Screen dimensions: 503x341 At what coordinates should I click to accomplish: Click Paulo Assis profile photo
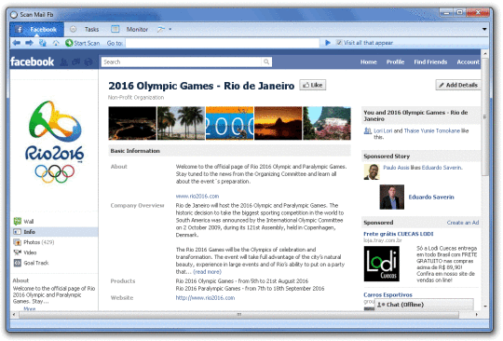pyautogui.click(x=372, y=172)
